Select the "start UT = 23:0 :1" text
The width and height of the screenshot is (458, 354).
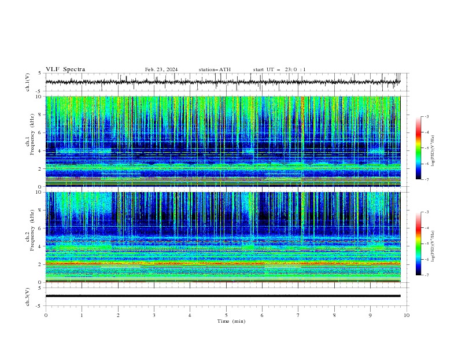(x=279, y=69)
